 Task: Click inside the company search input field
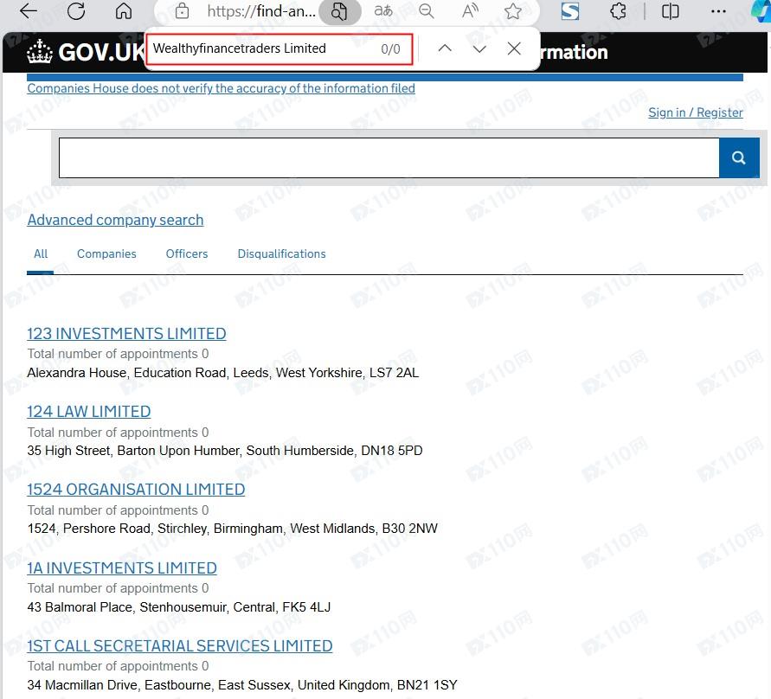tap(389, 157)
